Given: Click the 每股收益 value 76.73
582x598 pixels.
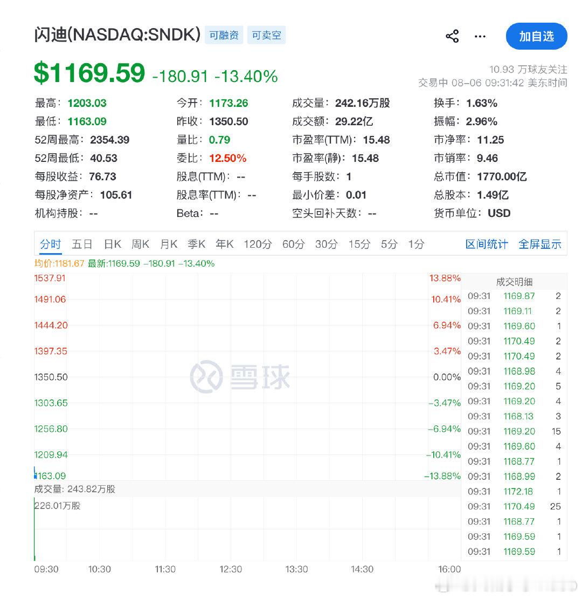Looking at the screenshot, I should click(x=102, y=176).
